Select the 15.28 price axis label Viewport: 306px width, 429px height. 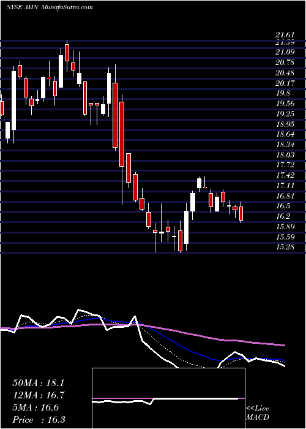285,247
